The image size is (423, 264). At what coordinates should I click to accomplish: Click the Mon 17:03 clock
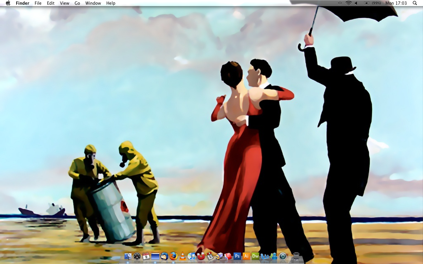click(396, 3)
